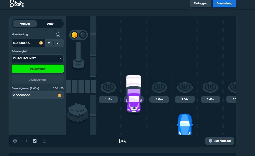The height and width of the screenshot is (156, 255).
Task: Toggle theater mode rectangle icon
Action: pos(25,141)
